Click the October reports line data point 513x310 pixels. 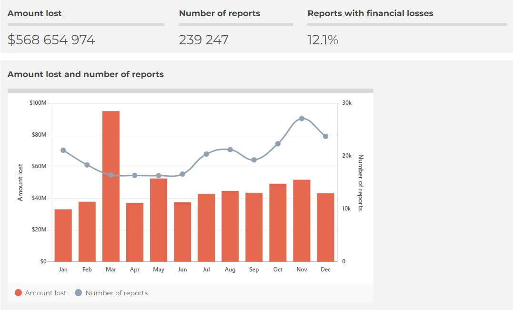click(x=278, y=144)
